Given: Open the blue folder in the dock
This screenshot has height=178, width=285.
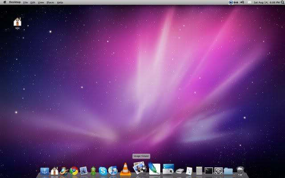Looking at the screenshot, I should pyautogui.click(x=228, y=170).
